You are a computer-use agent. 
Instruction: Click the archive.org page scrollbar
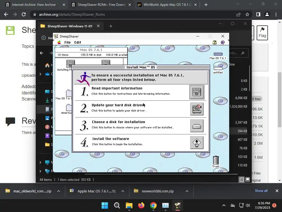280,99
